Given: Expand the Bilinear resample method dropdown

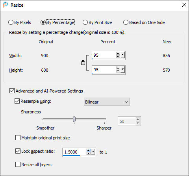Looking at the screenshot, I should click(107, 102).
